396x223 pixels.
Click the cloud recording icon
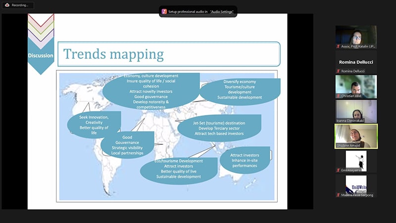pos(7,5)
